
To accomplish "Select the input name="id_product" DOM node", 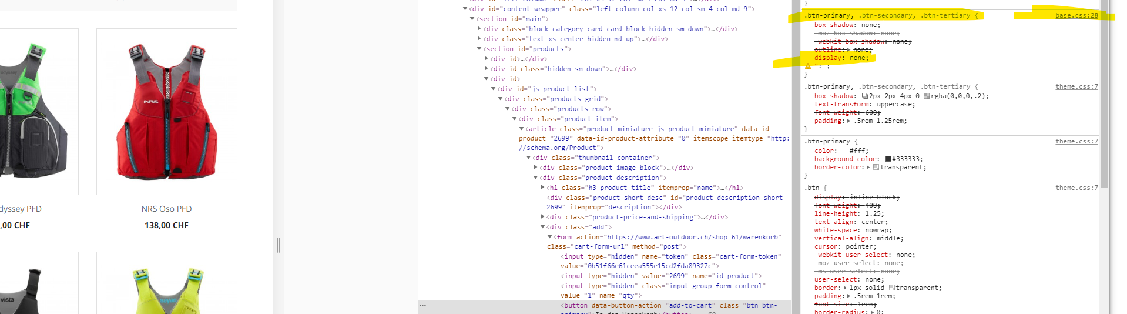I will point(661,276).
